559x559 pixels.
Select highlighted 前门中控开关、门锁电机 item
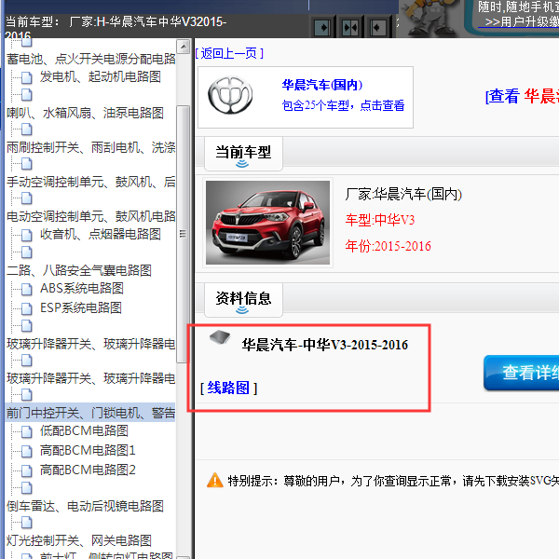point(91,413)
